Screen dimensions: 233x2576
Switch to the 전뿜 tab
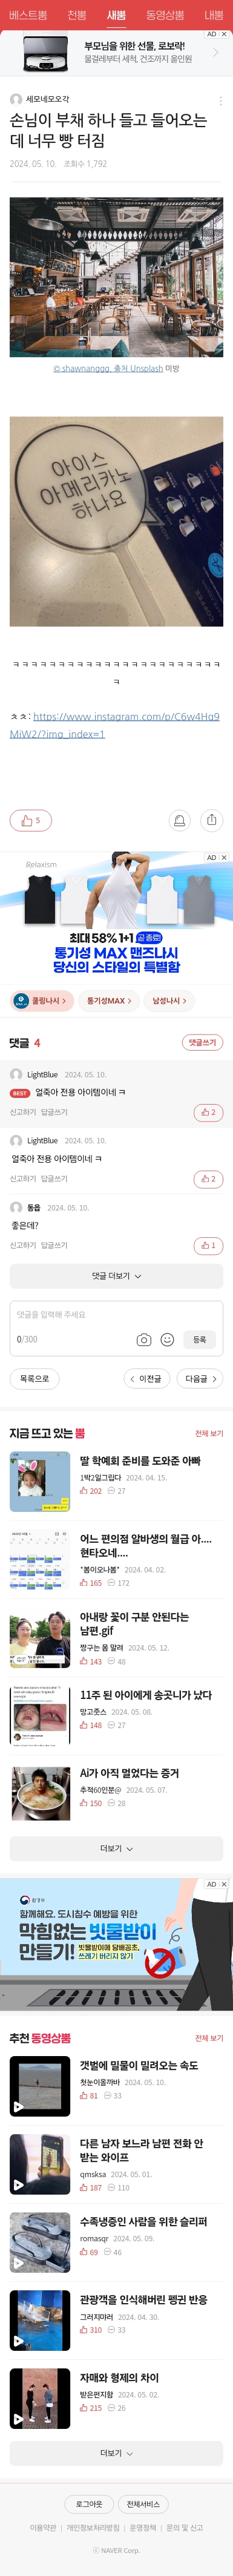[77, 15]
